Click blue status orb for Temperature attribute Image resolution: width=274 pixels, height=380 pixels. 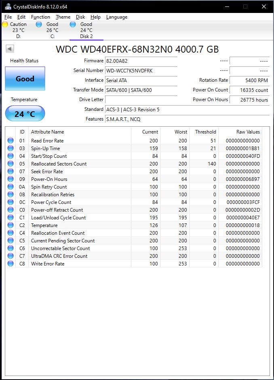click(x=11, y=225)
